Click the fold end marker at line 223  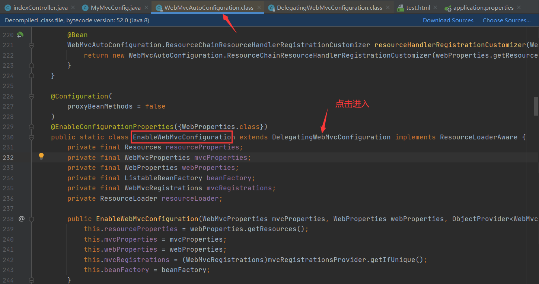click(32, 65)
